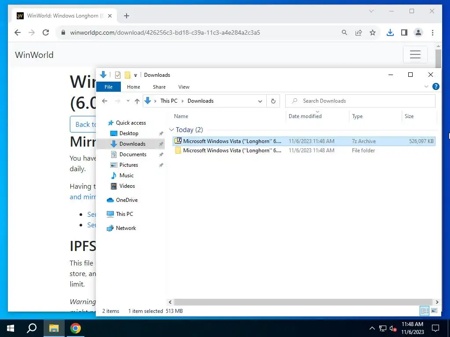Click the muted volume tray icon

tap(393, 328)
